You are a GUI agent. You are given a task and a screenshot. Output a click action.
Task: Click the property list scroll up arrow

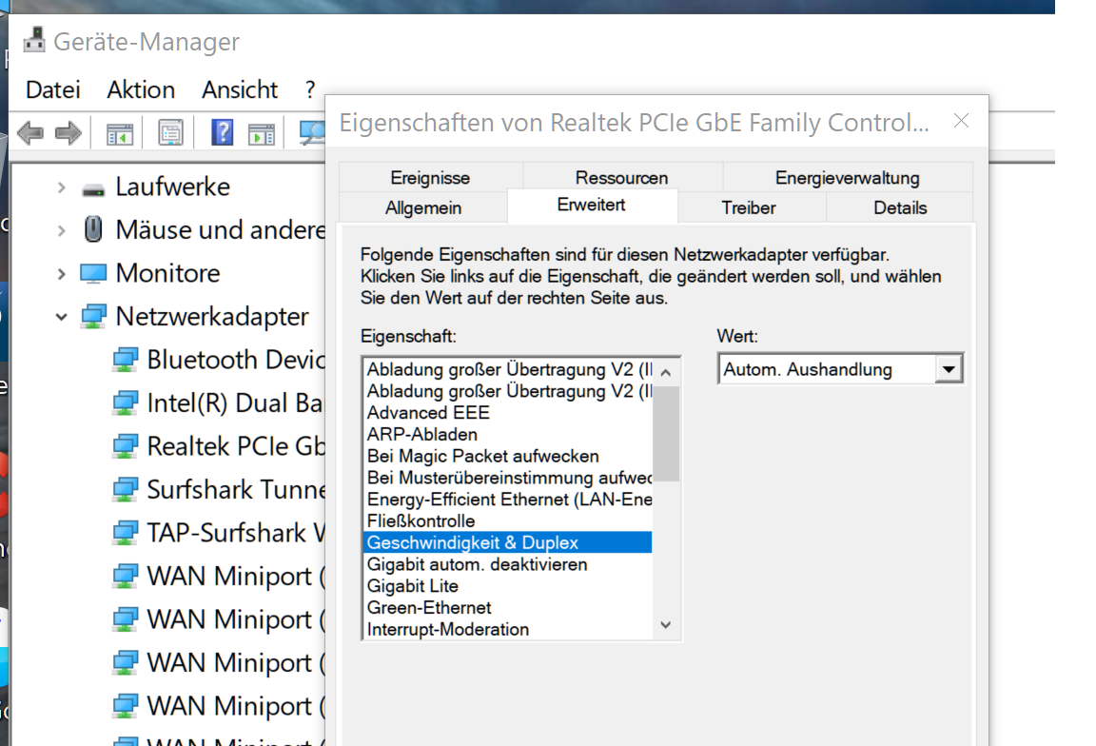[666, 373]
